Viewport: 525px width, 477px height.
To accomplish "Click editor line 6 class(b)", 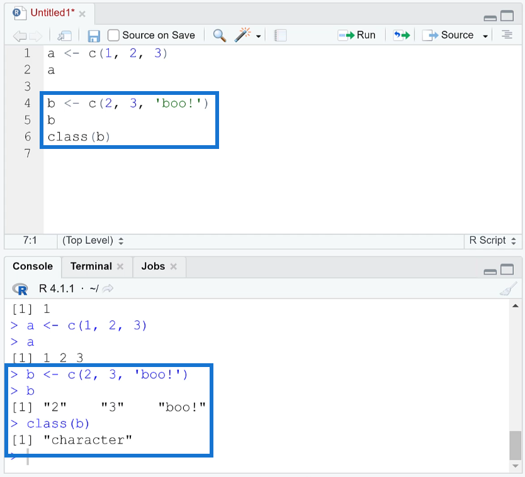I will (x=79, y=137).
